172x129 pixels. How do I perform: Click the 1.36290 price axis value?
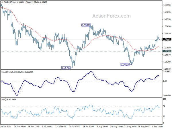click(167, 62)
